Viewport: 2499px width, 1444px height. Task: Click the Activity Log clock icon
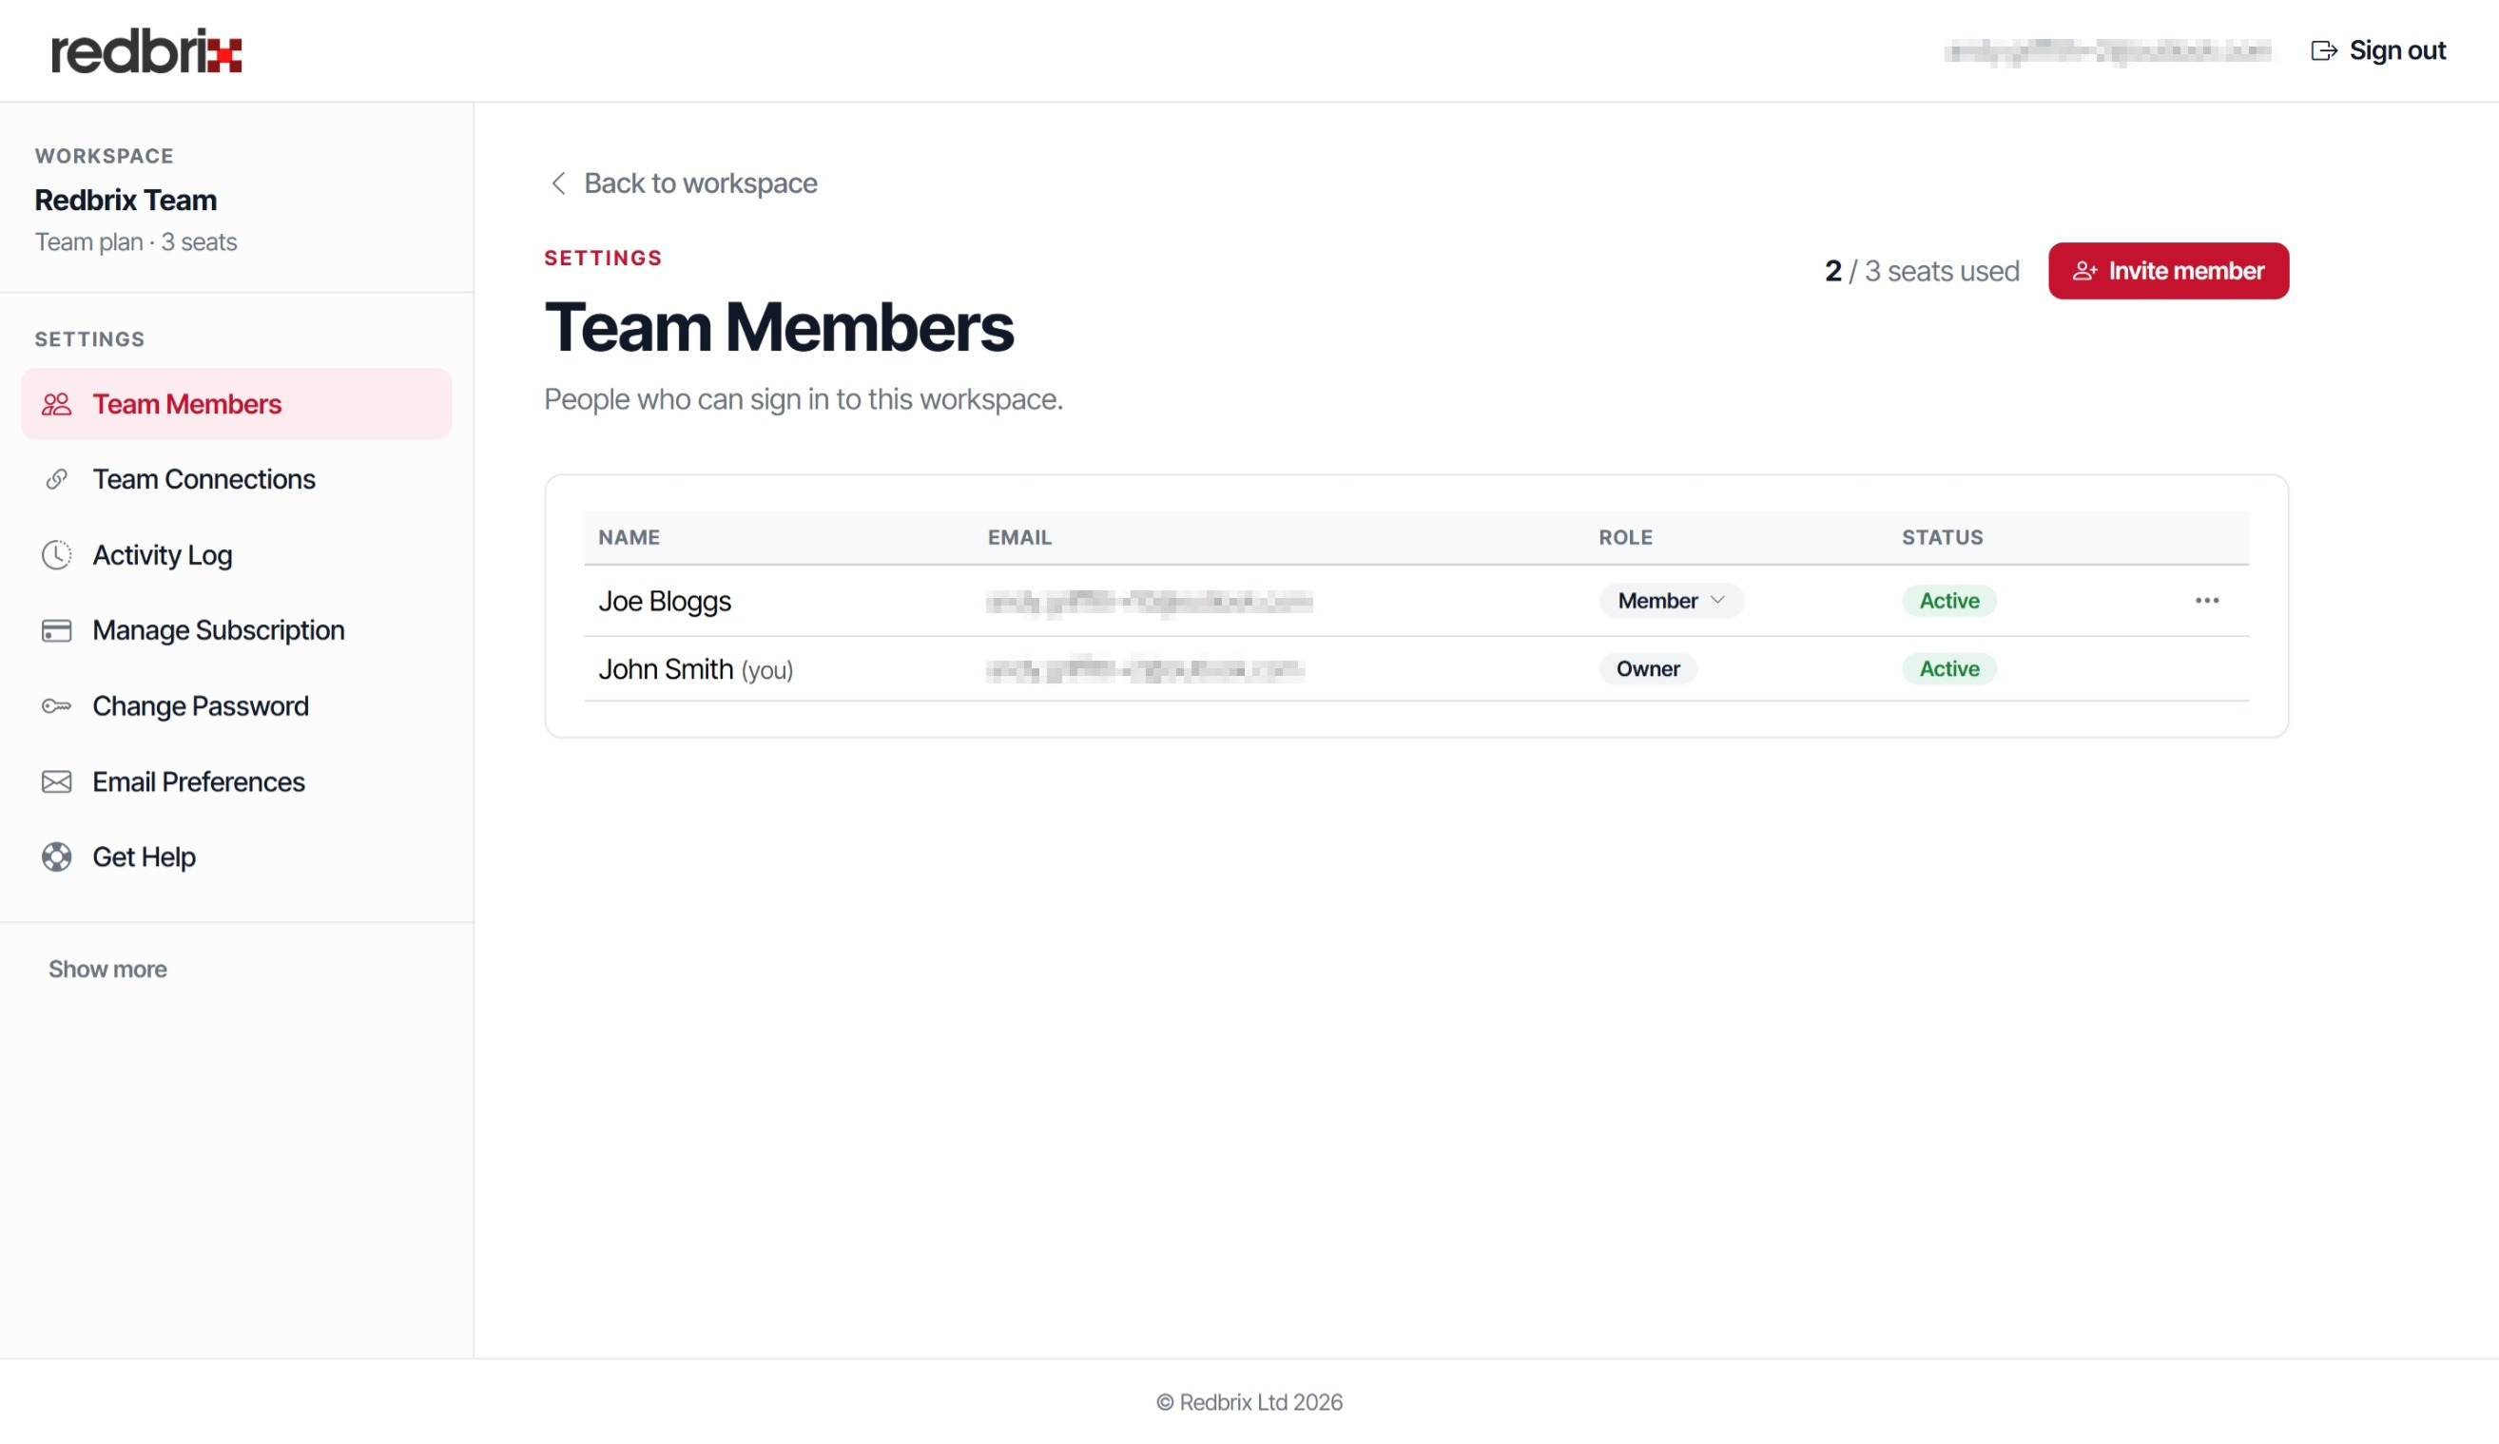(x=56, y=554)
